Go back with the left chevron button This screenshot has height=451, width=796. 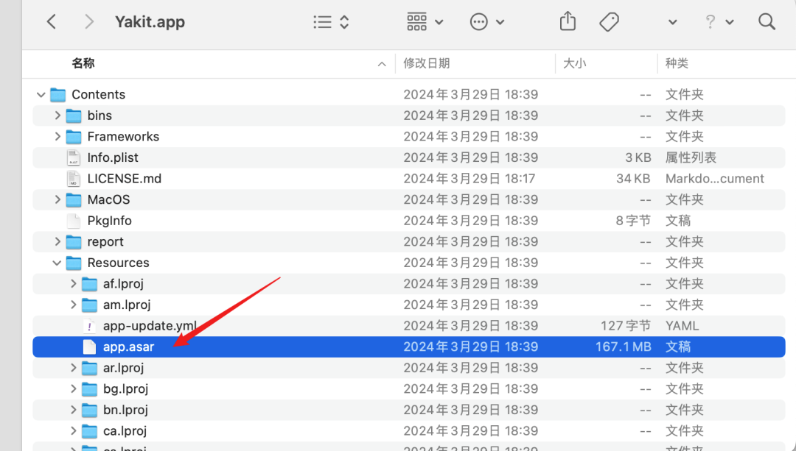coord(52,22)
